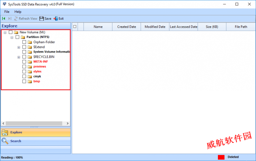256x161 pixels.
Task: Click the horizontal scrollbar thumb in Explore tree
Action: coord(34,123)
